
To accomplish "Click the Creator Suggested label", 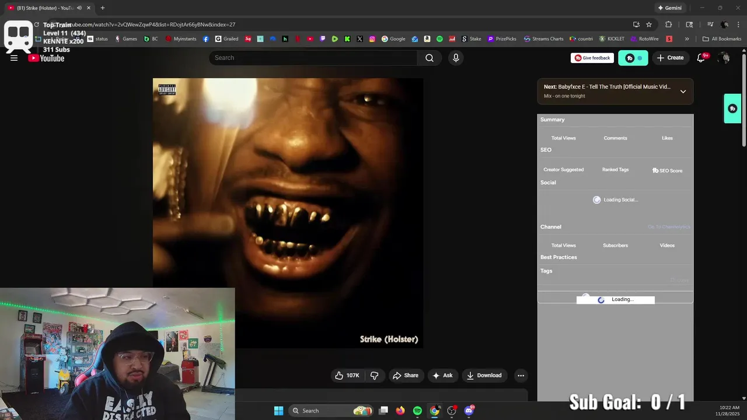I will 564,170.
